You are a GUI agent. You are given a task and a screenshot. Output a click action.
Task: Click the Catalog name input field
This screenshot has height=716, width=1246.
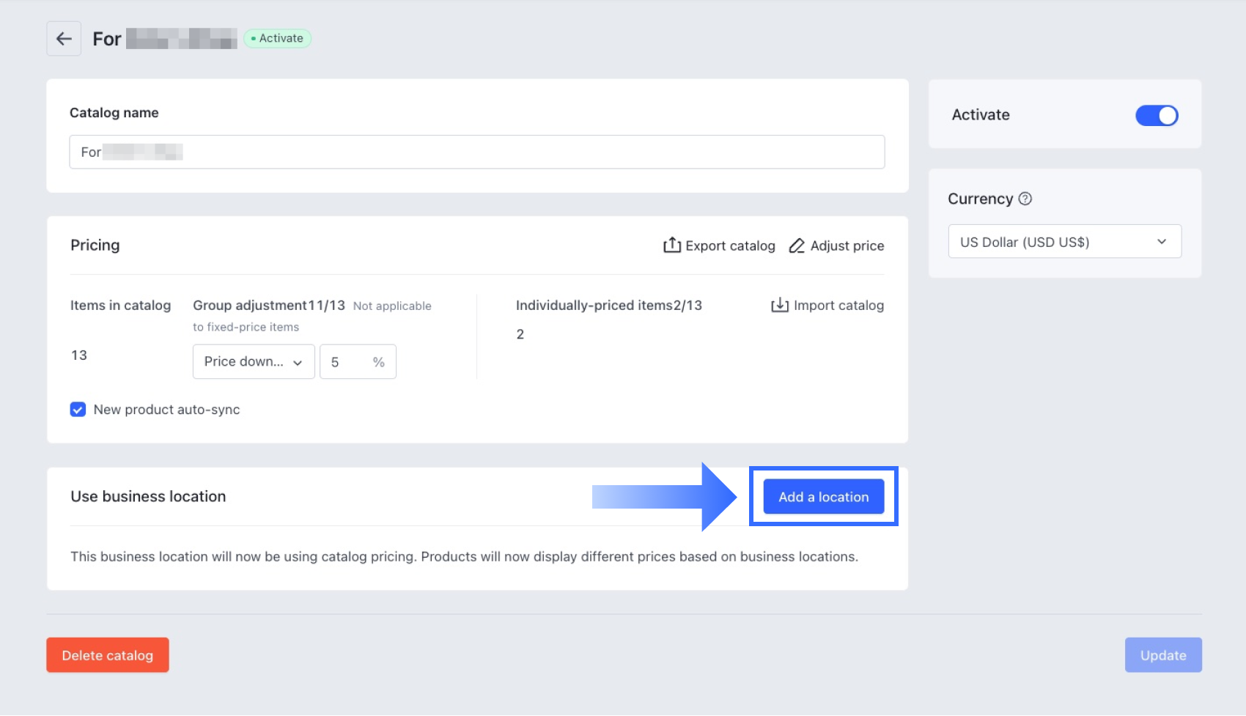click(x=476, y=152)
